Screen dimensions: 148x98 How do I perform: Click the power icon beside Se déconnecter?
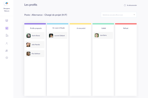[125, 5]
